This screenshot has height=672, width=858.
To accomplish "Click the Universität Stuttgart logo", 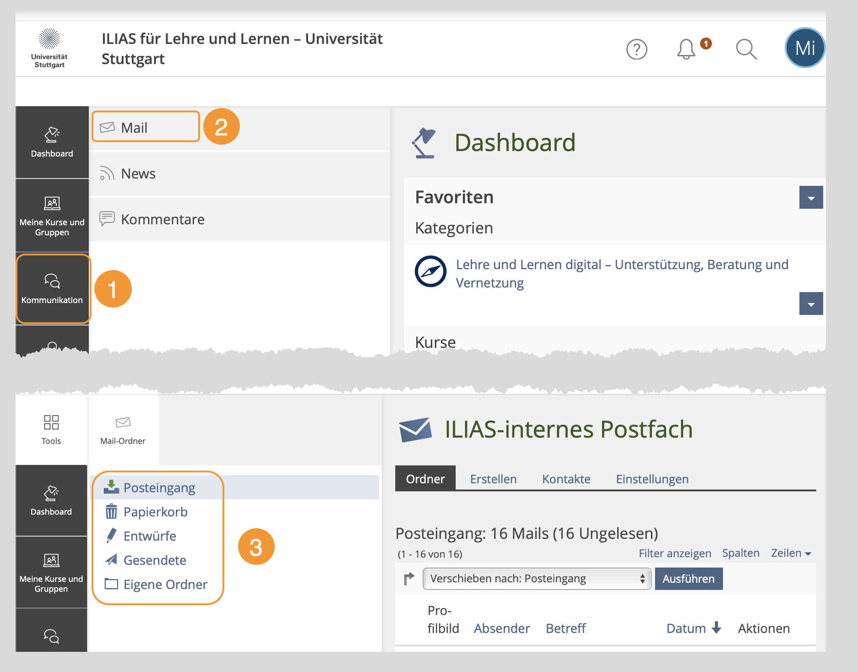I will pyautogui.click(x=49, y=49).
